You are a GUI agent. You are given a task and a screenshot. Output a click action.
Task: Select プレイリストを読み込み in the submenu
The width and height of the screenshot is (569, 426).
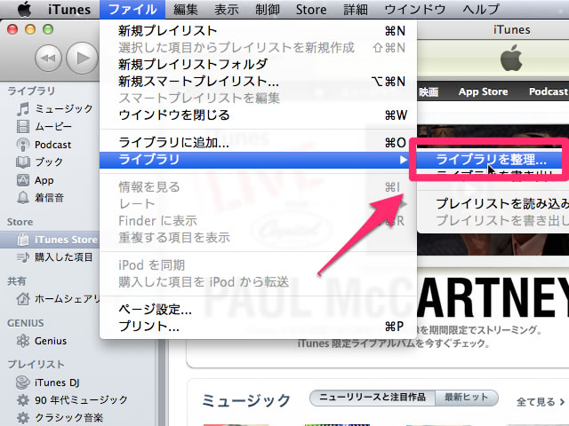point(493,203)
